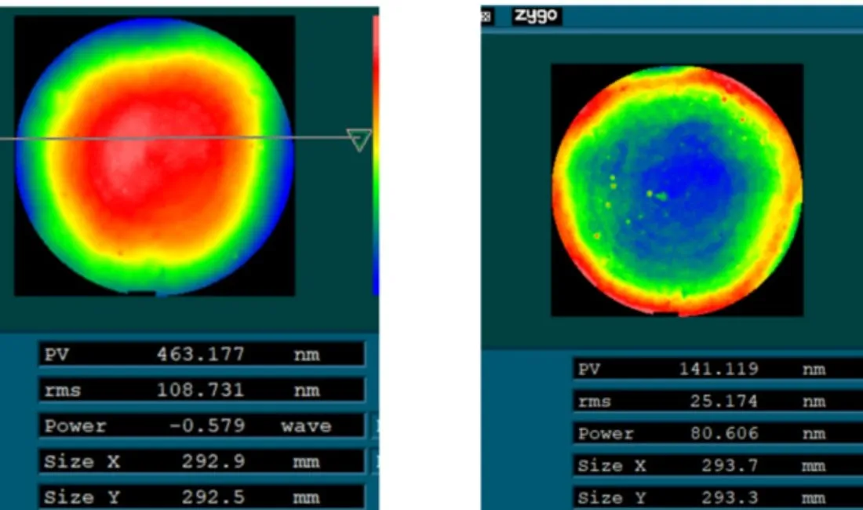Click the partial button right of Power wave row
The width and height of the screenshot is (863, 510).
pos(376,426)
